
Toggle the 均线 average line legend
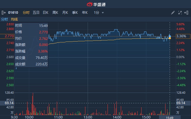14,19
